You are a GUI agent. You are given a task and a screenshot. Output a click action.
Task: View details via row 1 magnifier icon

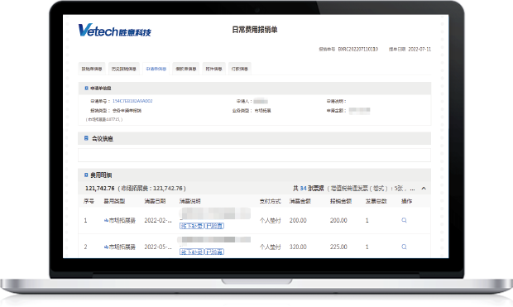(x=404, y=220)
